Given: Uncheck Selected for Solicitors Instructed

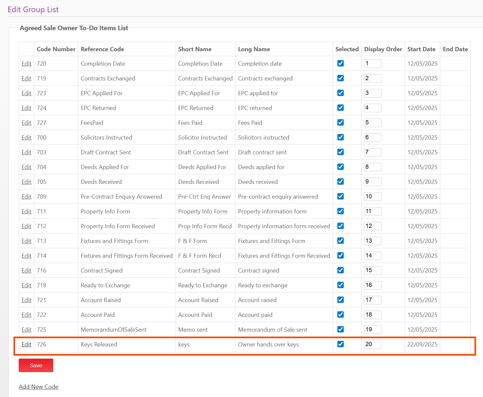Looking at the screenshot, I should click(x=341, y=137).
